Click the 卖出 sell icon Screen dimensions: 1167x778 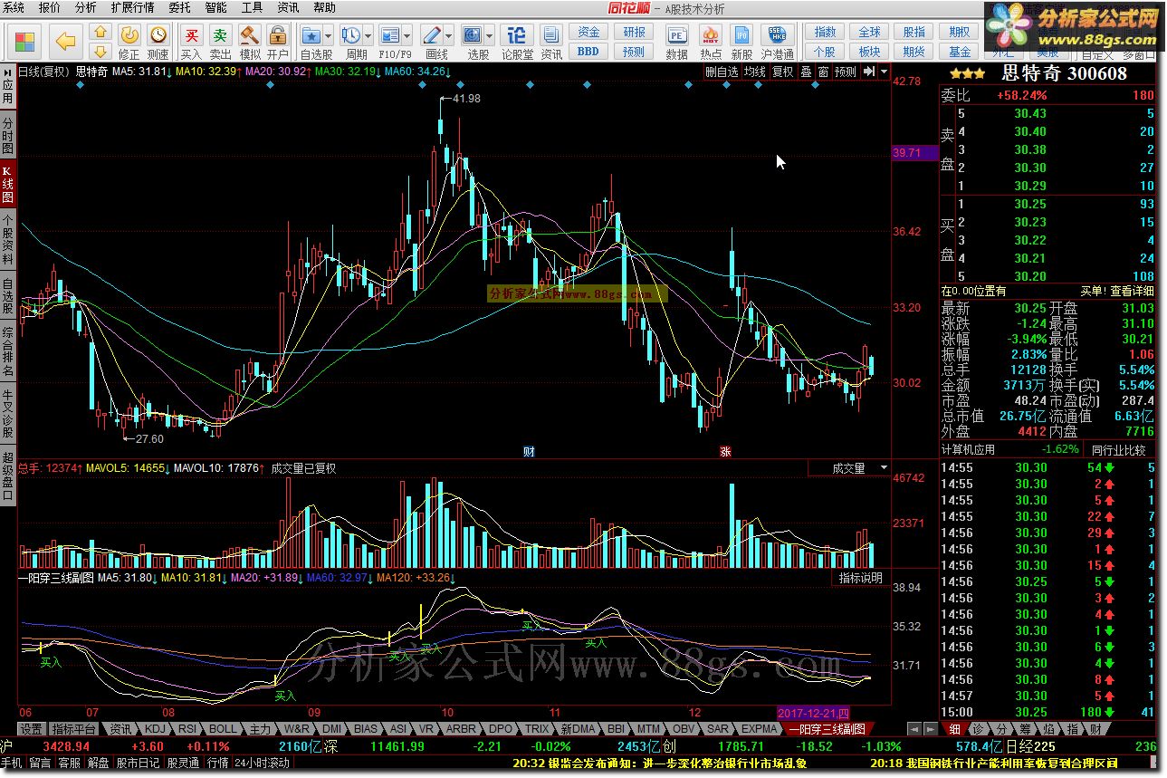point(220,41)
